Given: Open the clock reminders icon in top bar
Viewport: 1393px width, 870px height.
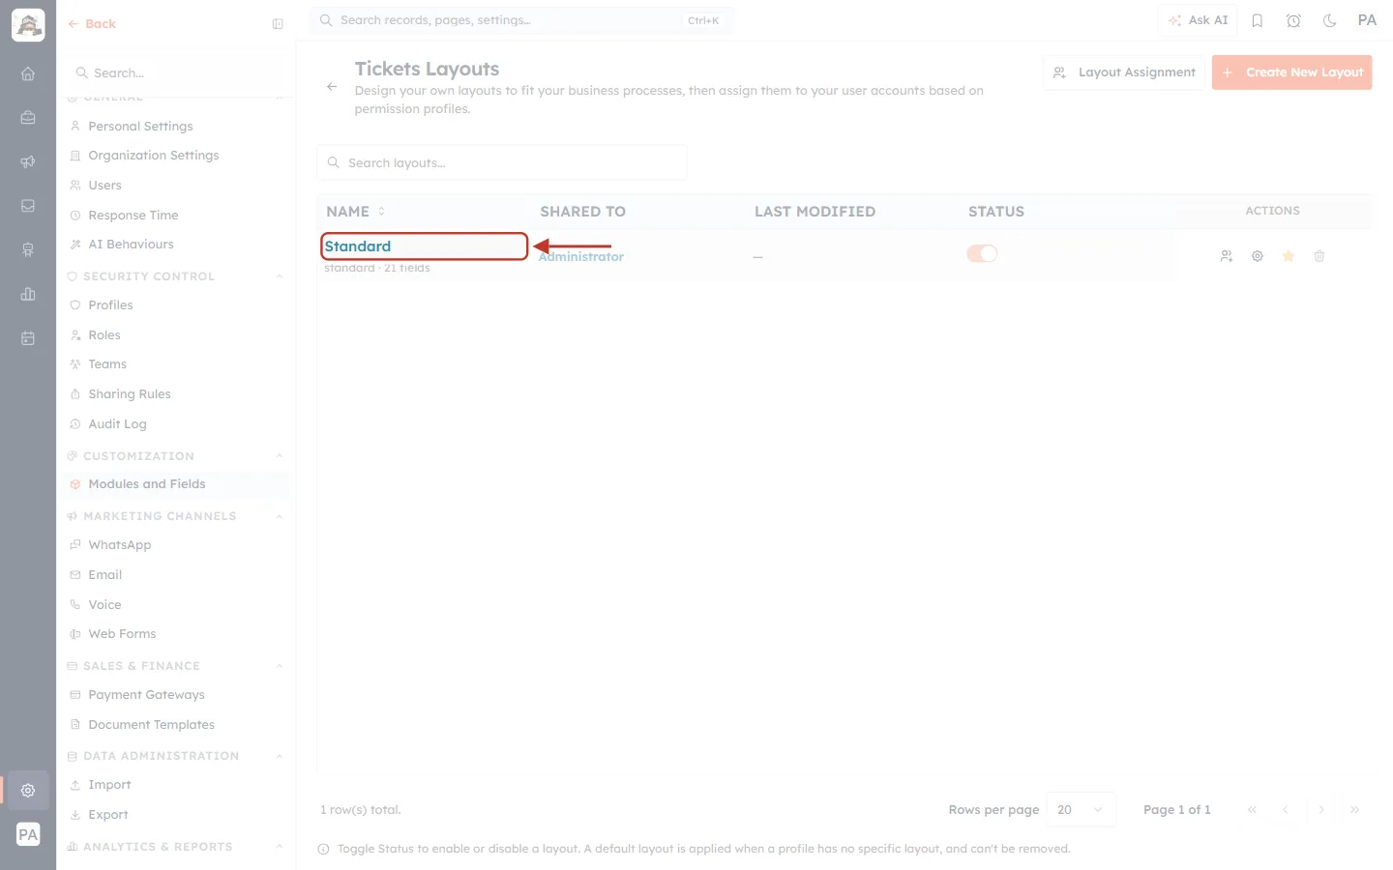Looking at the screenshot, I should coord(1293,20).
